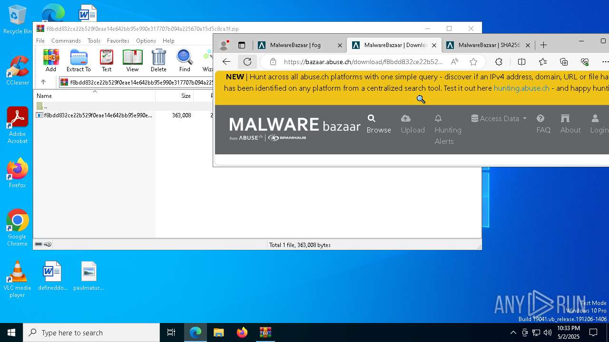Open the View tool in WinRAR
Viewport: 609px width, 342px height.
click(132, 60)
